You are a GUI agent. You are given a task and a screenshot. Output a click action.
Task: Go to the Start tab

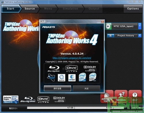coord(10,9)
